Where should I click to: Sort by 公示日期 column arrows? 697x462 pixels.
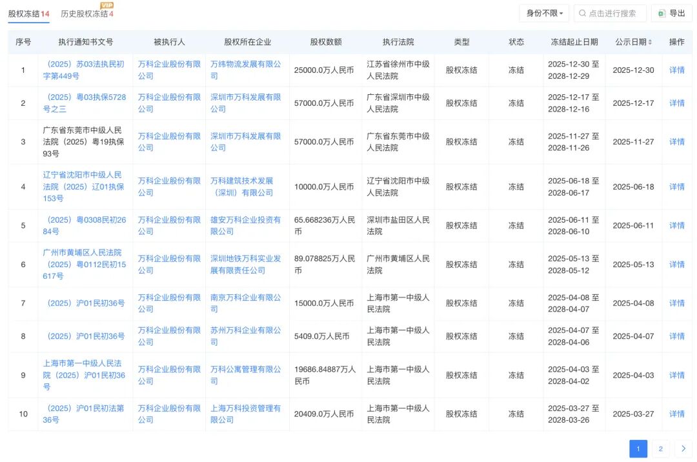650,42
